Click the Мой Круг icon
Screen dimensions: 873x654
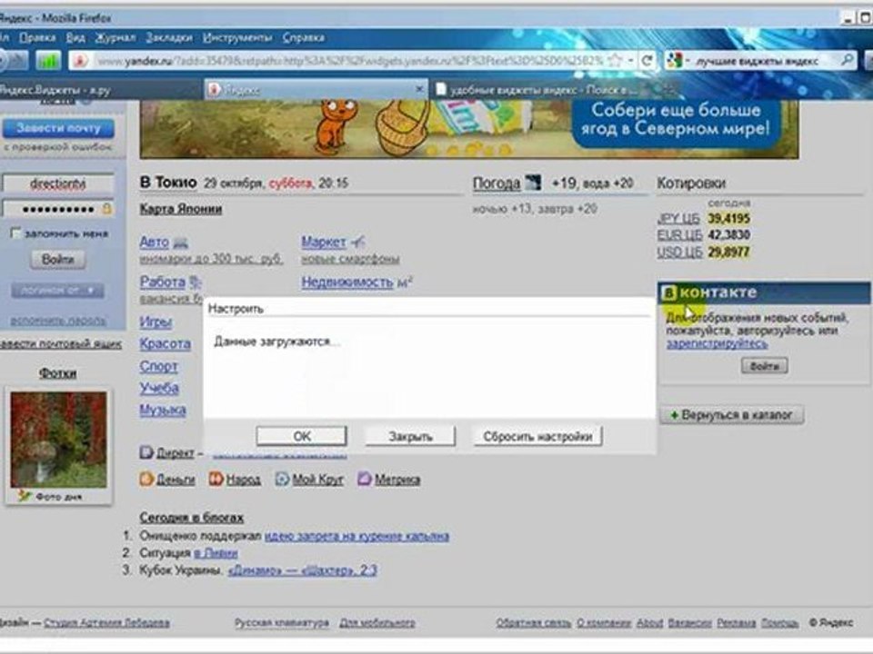[282, 479]
